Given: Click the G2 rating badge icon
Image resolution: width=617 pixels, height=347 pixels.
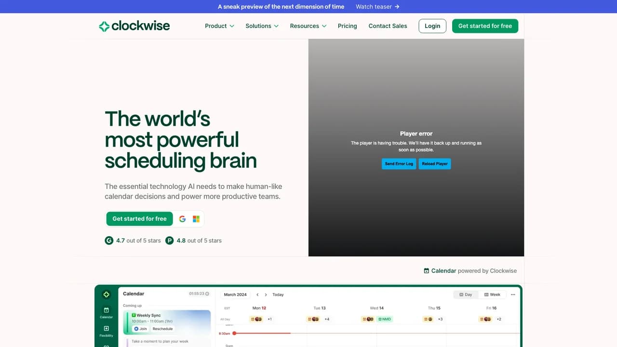Looking at the screenshot, I should click(109, 240).
